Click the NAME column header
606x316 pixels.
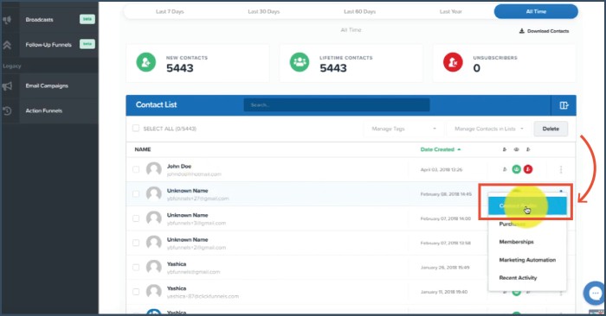pos(143,149)
